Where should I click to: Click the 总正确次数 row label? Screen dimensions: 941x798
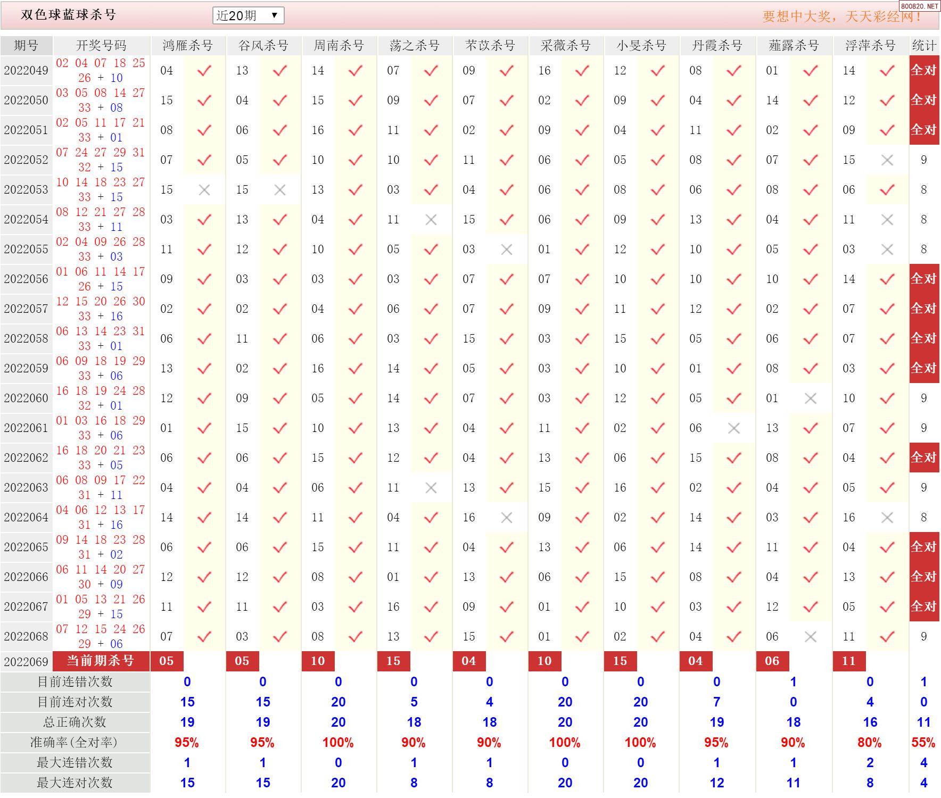coord(75,722)
